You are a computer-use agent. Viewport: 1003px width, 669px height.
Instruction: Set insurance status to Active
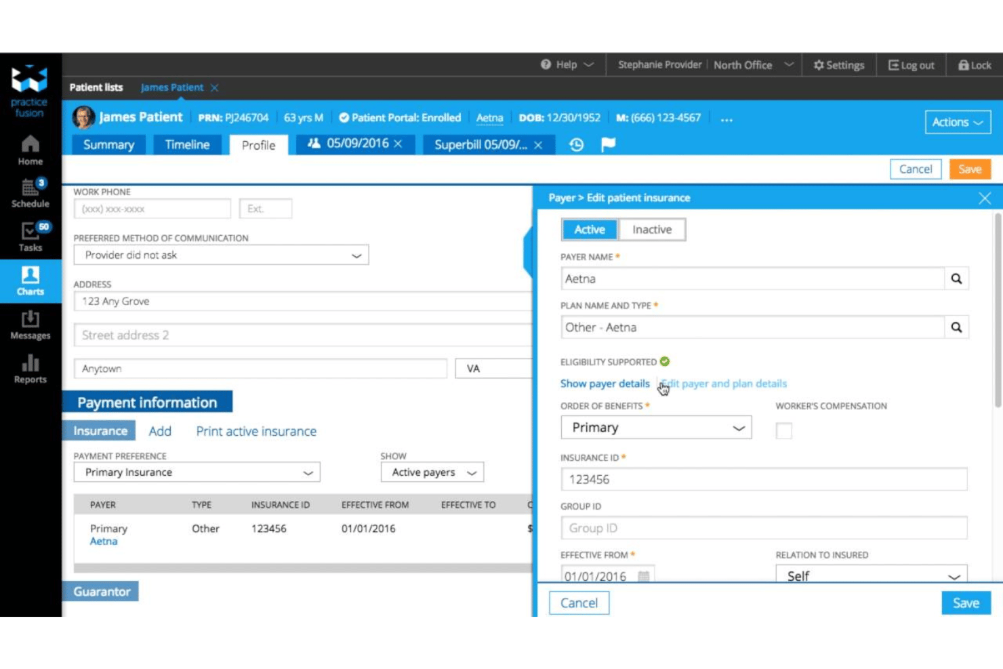[590, 230]
